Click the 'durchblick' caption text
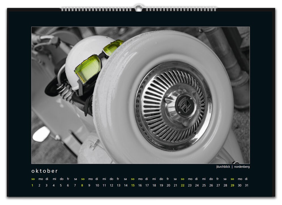 click(223, 167)
